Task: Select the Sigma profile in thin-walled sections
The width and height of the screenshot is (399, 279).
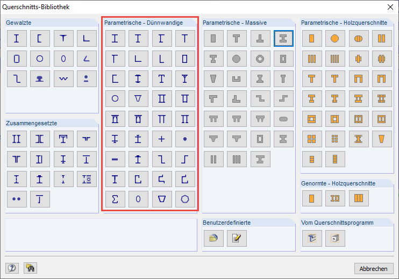Action: (x=115, y=199)
